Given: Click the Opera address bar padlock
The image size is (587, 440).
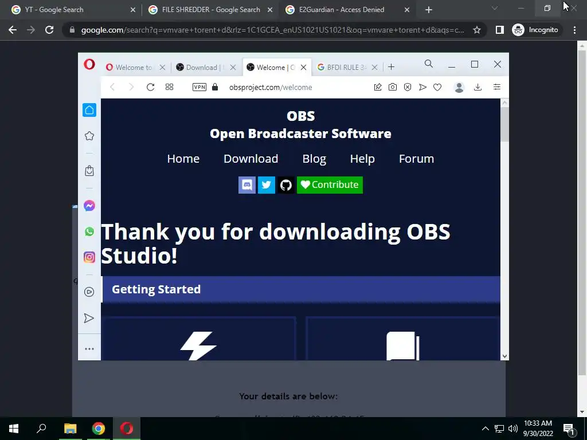Looking at the screenshot, I should (x=215, y=87).
